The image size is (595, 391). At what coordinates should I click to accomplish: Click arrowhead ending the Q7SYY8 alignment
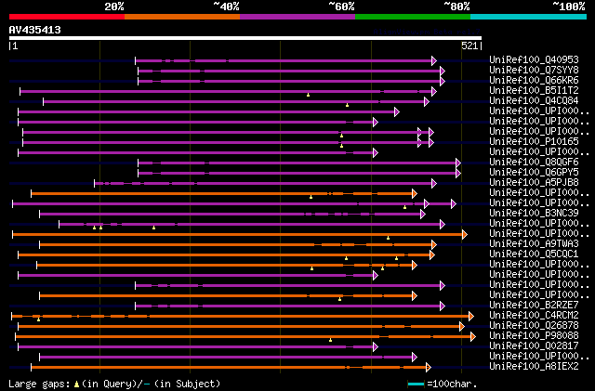[443, 71]
